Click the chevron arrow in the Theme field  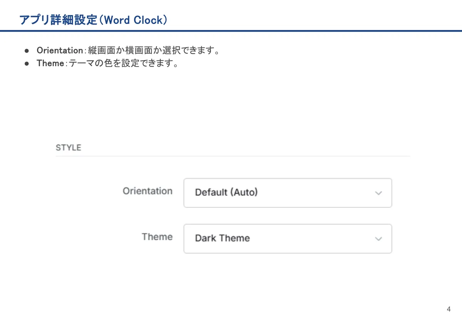tap(378, 239)
